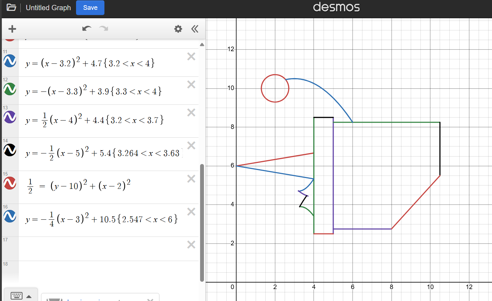
Task: Redo the last action
Action: 103,28
